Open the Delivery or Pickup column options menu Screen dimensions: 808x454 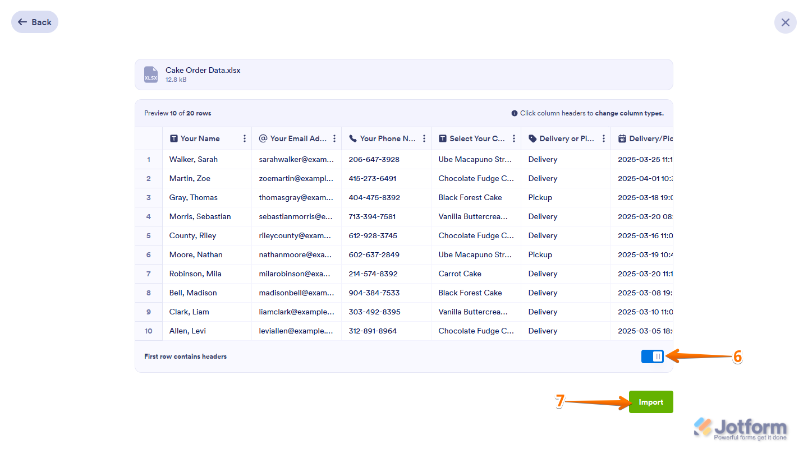(604, 138)
